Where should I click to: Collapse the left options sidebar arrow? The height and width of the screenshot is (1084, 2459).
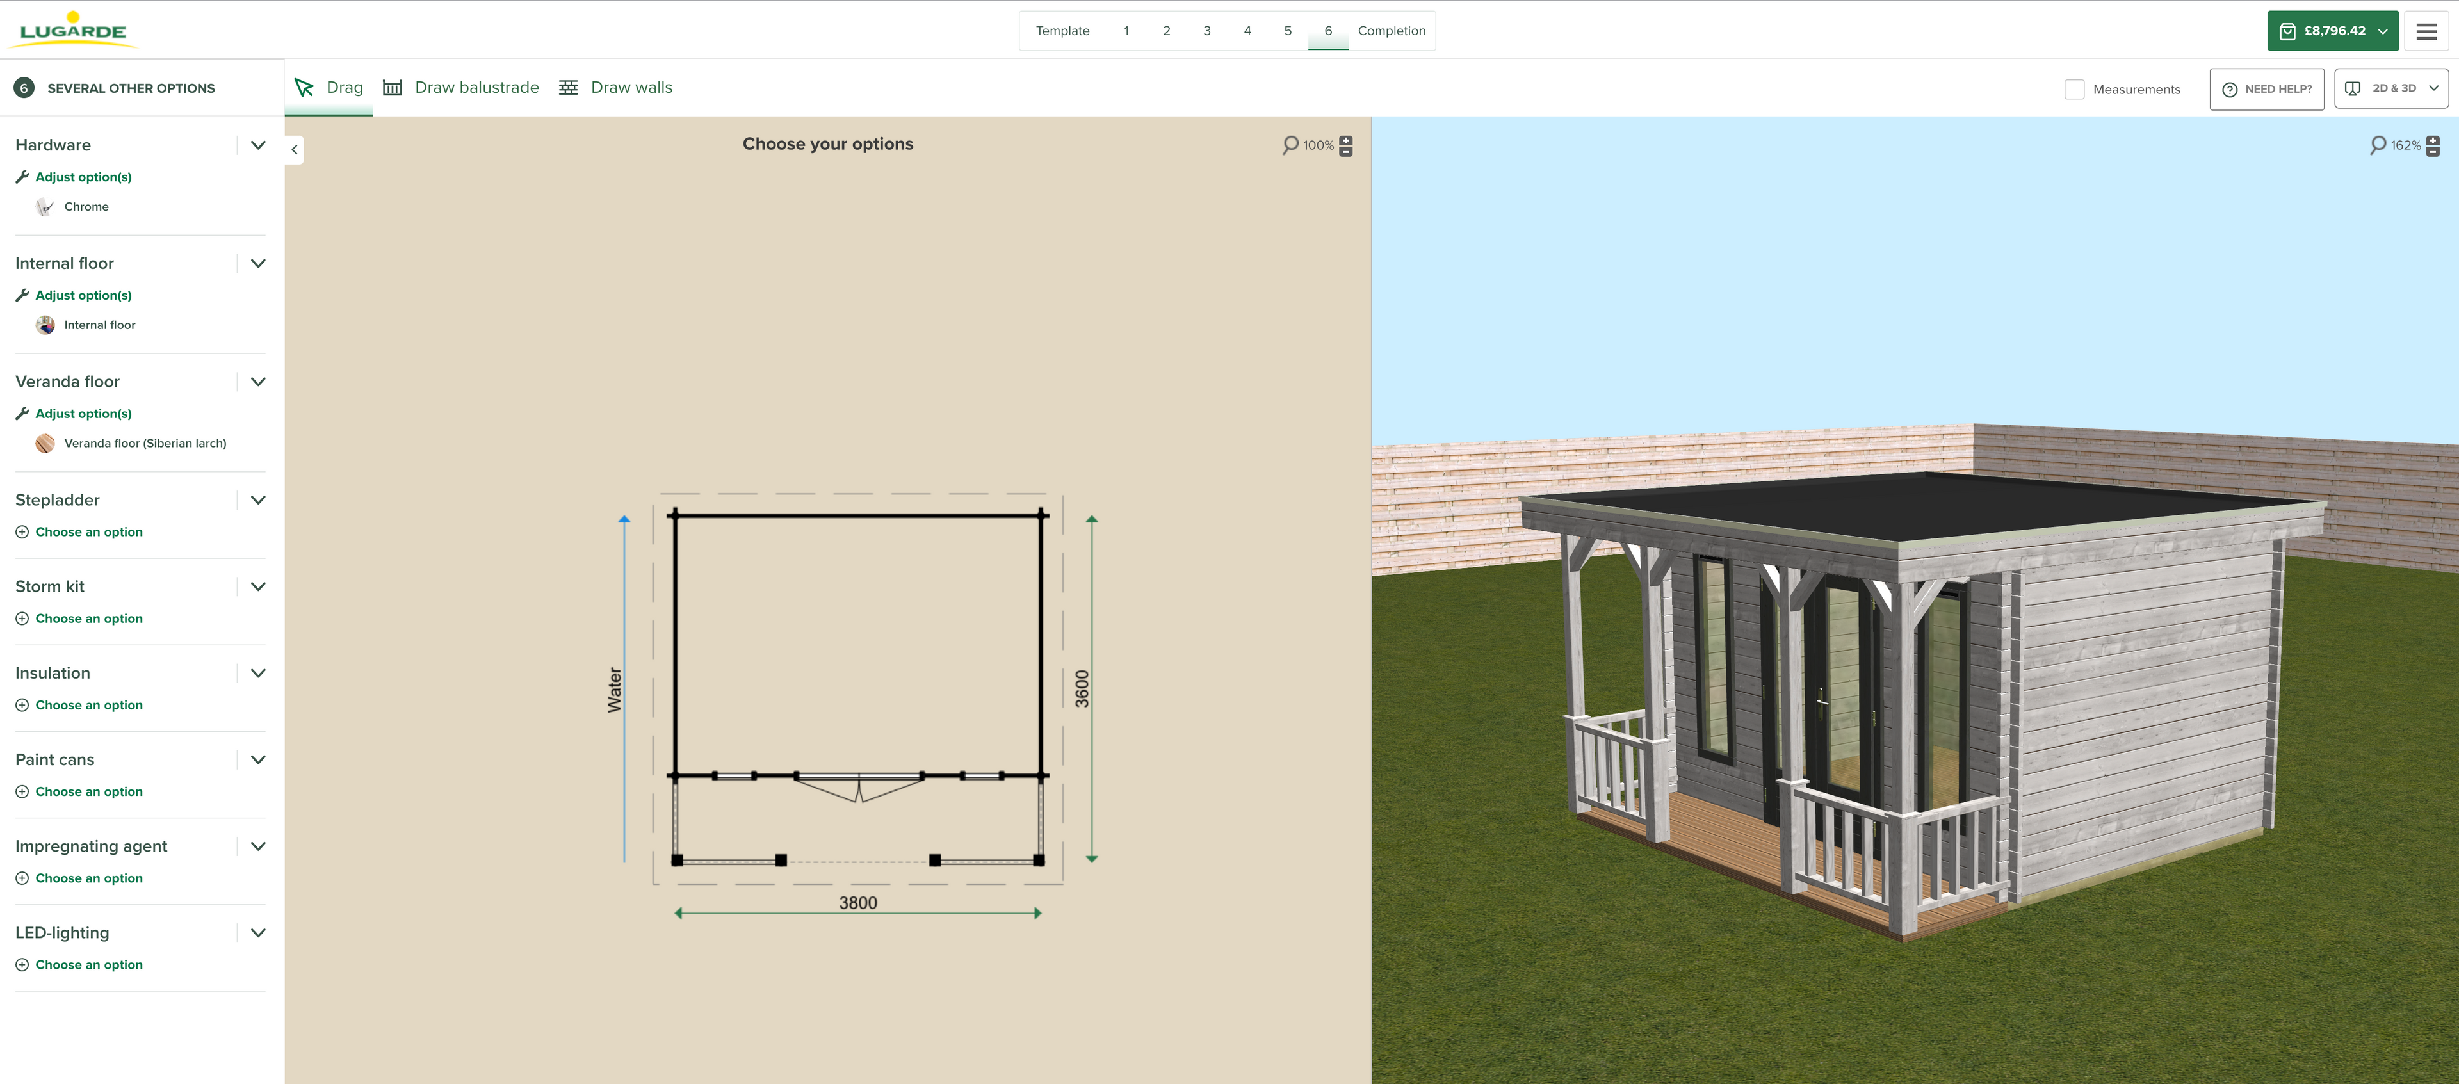click(x=294, y=150)
